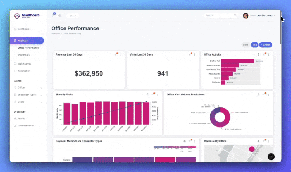Click inside the Search field

tap(219, 16)
